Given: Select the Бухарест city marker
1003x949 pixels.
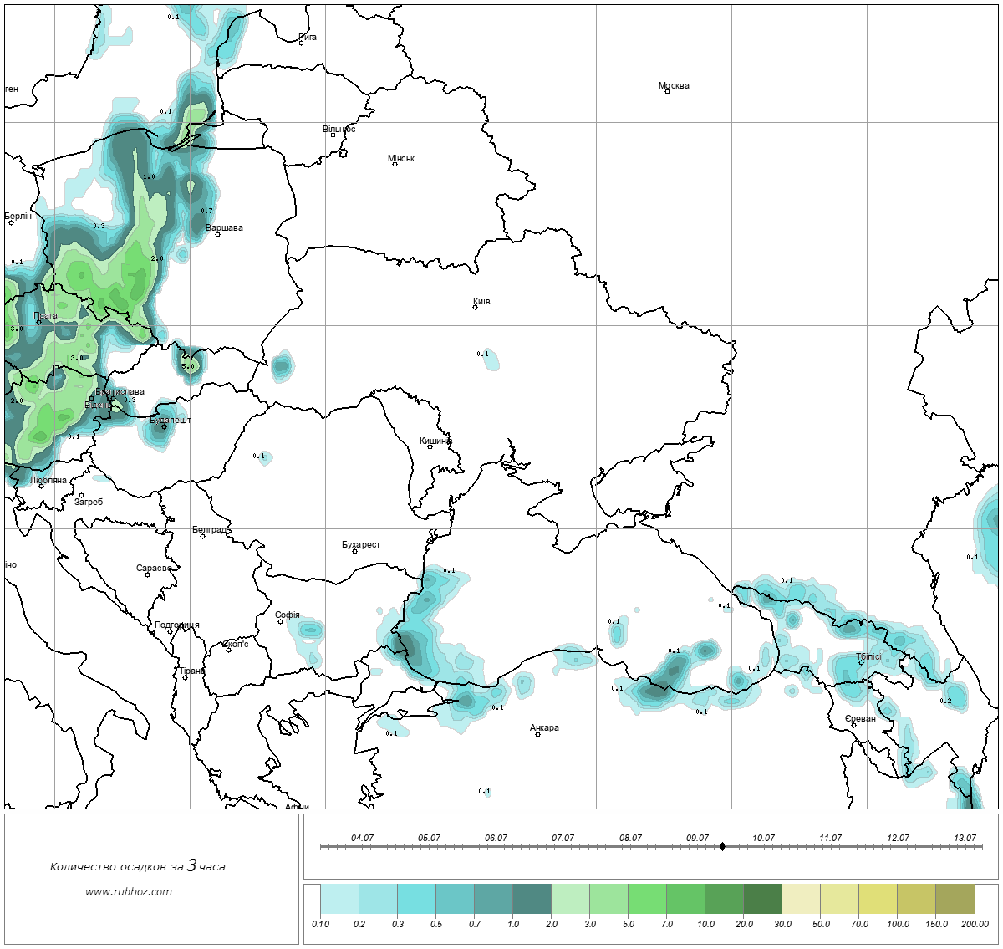Looking at the screenshot, I should (354, 551).
